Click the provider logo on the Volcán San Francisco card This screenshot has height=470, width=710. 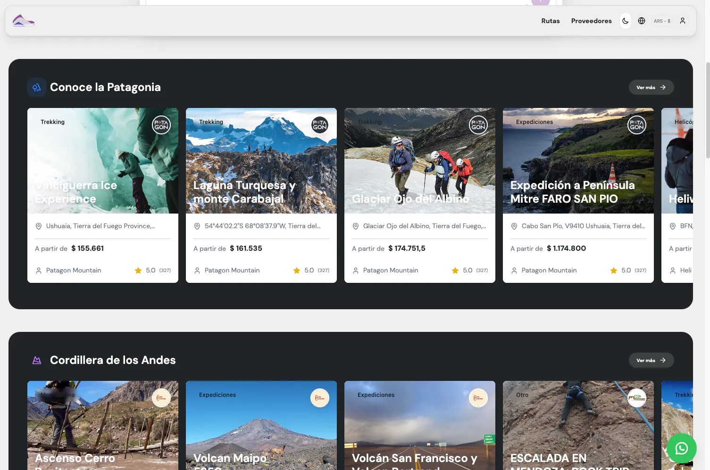[478, 398]
